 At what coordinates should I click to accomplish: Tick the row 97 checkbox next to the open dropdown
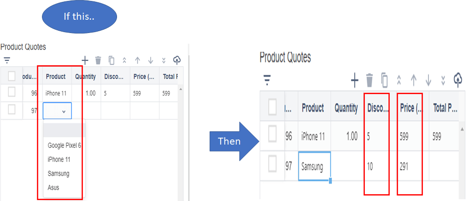tap(12, 110)
